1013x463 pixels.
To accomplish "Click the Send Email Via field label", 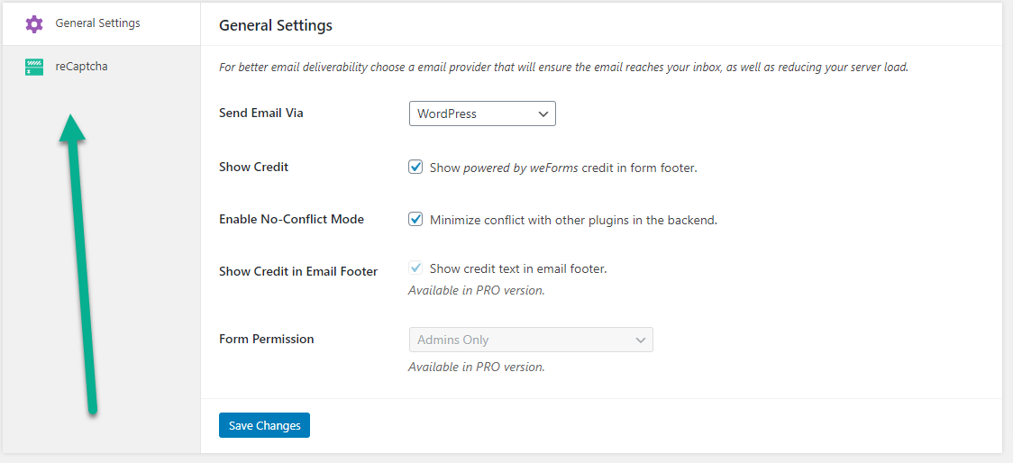I will [261, 113].
